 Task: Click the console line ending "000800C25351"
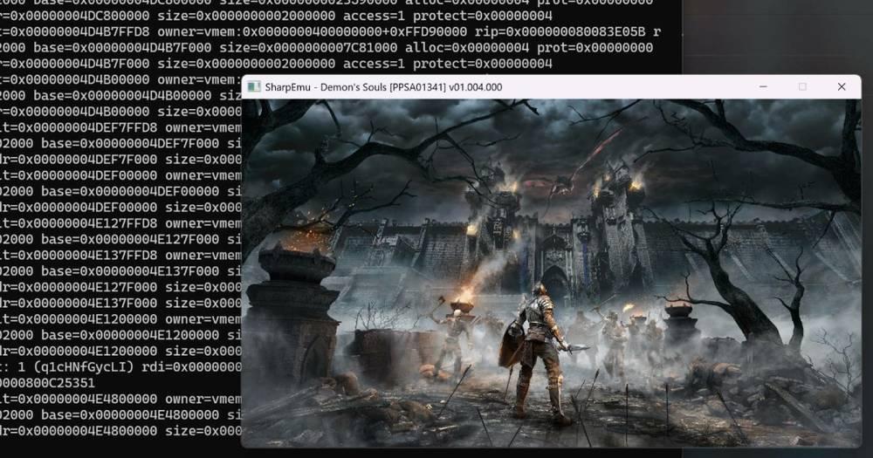[x=47, y=383]
